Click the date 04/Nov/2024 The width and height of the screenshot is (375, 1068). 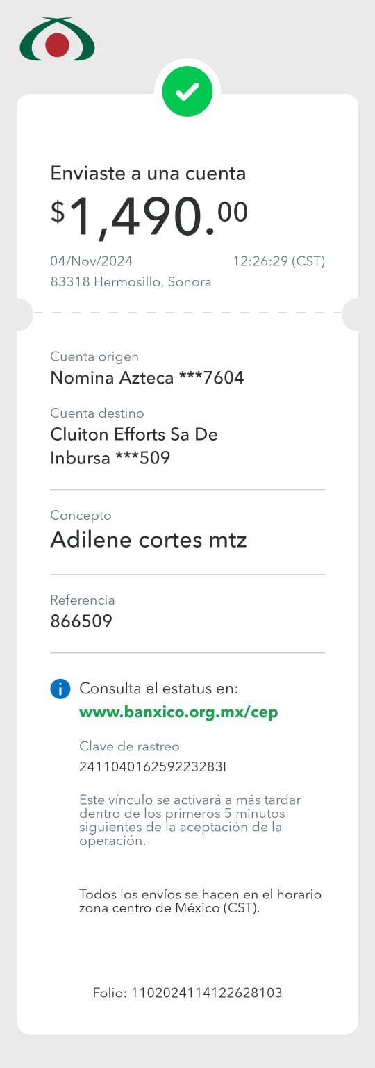click(x=92, y=261)
